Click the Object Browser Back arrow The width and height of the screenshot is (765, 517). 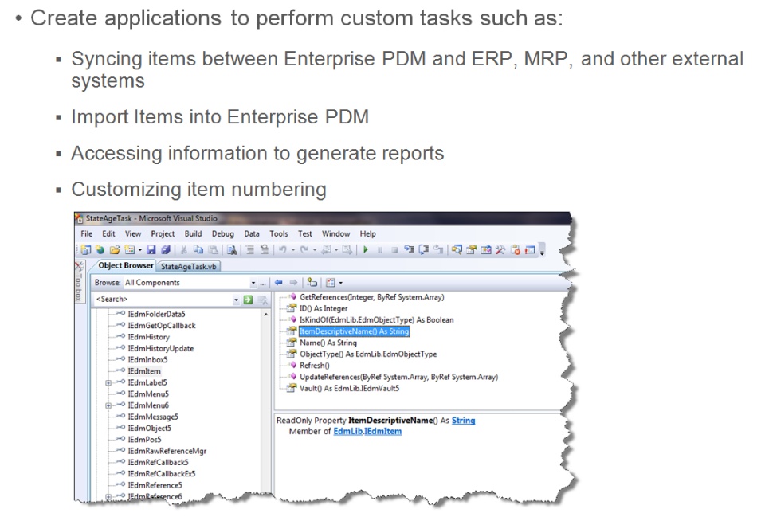(x=279, y=283)
